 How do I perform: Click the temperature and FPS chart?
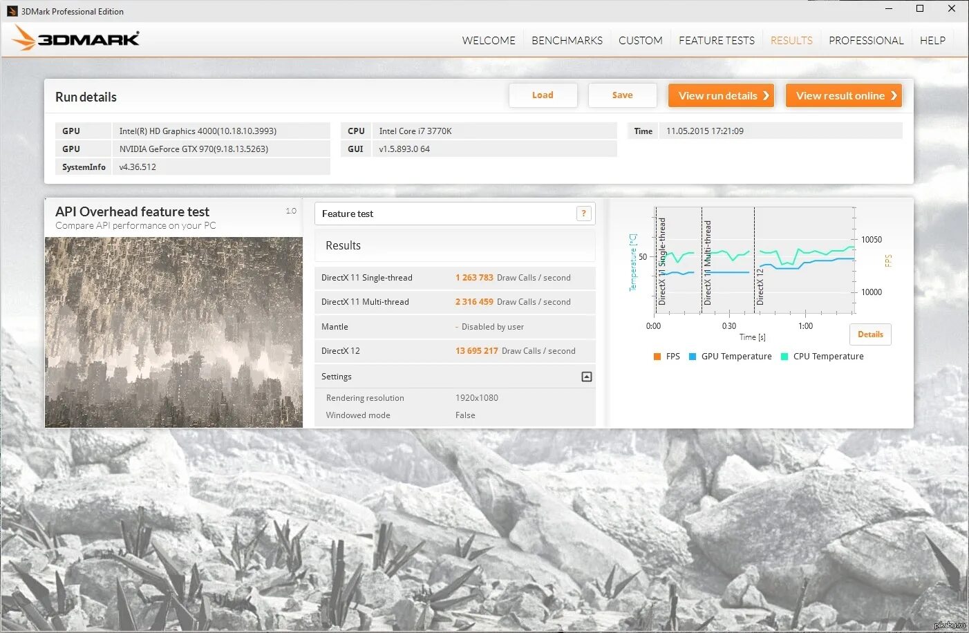click(755, 261)
